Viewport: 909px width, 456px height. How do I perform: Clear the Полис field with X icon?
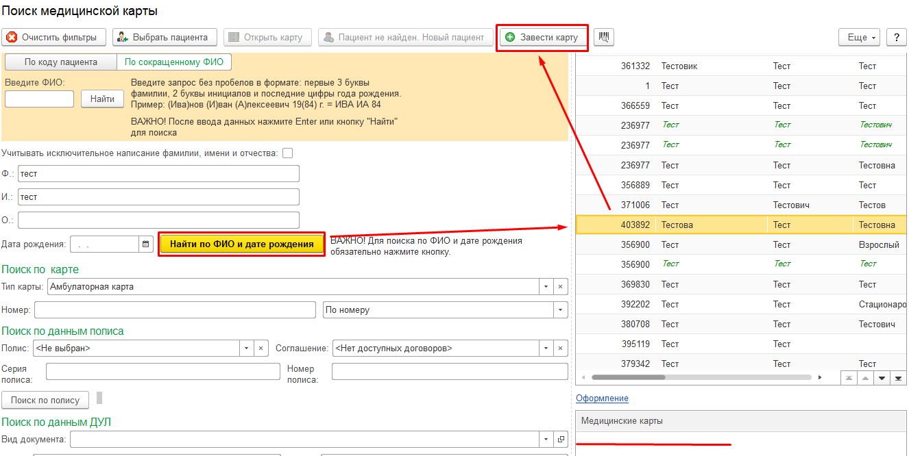pyautogui.click(x=260, y=349)
